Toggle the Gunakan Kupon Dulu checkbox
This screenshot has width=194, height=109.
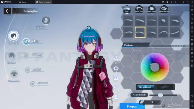(164, 106)
